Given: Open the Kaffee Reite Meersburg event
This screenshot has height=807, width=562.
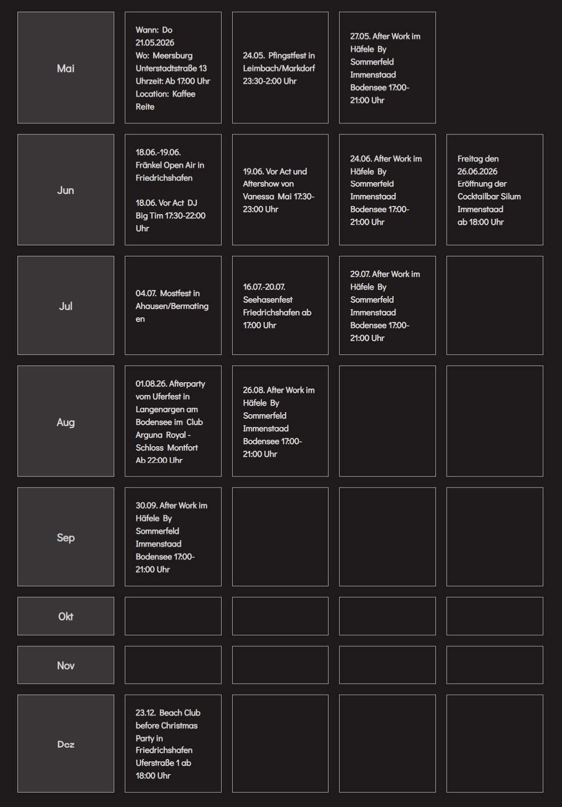Looking at the screenshot, I should (x=173, y=68).
